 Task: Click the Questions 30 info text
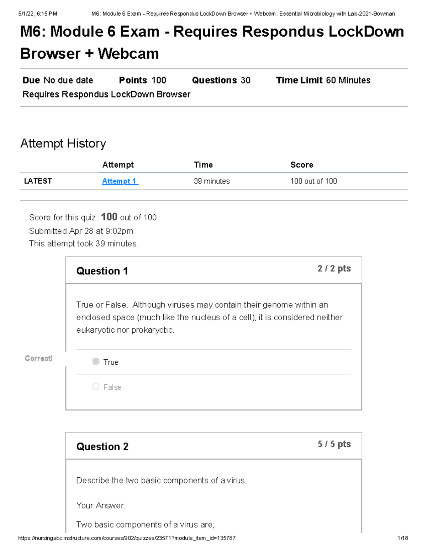pos(221,80)
